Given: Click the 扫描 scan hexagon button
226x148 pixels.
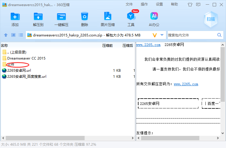Looking at the screenshot, I should click(211, 19).
